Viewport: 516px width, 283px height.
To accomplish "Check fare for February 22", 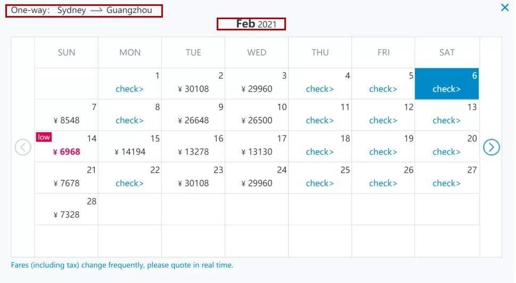I will 129,183.
